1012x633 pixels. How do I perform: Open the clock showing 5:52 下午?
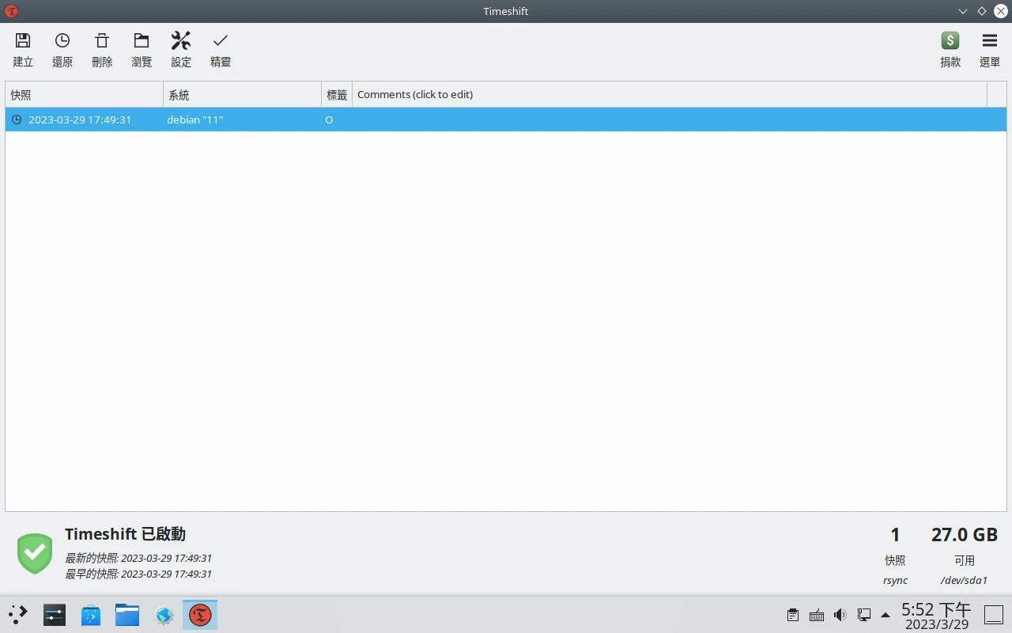(936, 616)
